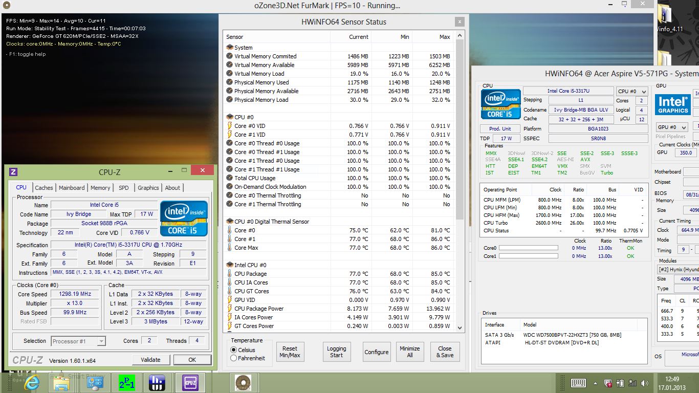The image size is (699, 393).
Task: Switch to the Memory tab in CPU-Z
Action: coord(100,188)
